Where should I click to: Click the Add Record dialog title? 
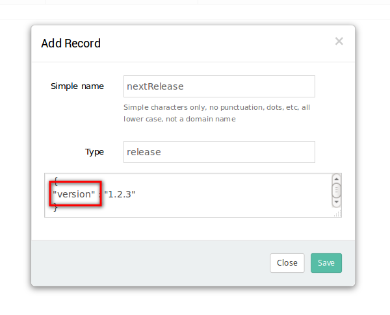coord(71,44)
